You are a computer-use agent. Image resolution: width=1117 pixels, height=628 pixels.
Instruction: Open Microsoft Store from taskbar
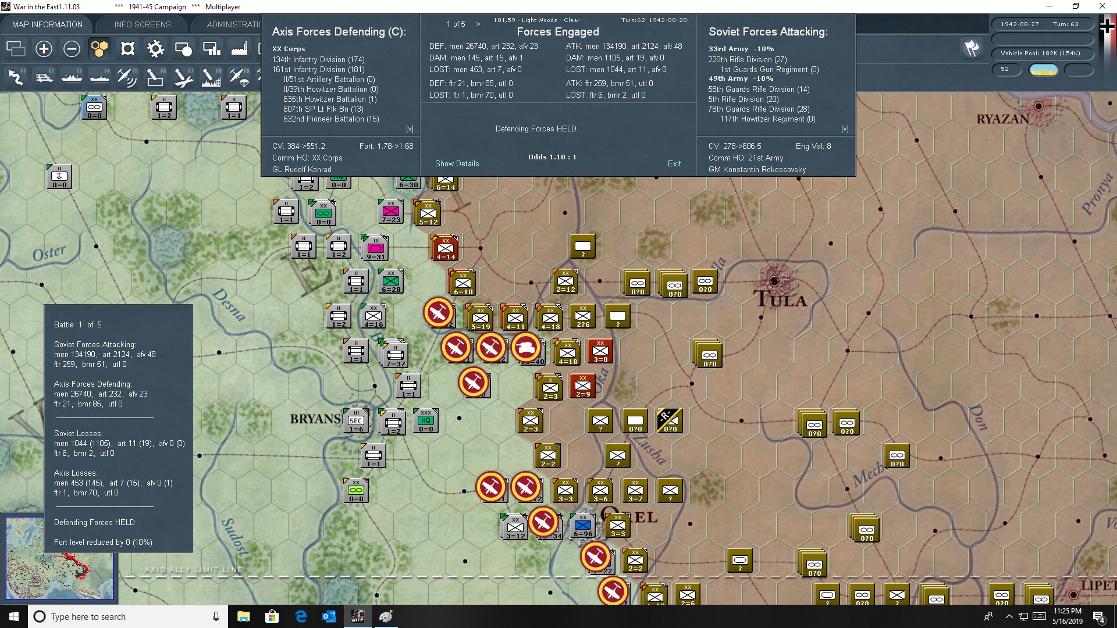(x=272, y=616)
